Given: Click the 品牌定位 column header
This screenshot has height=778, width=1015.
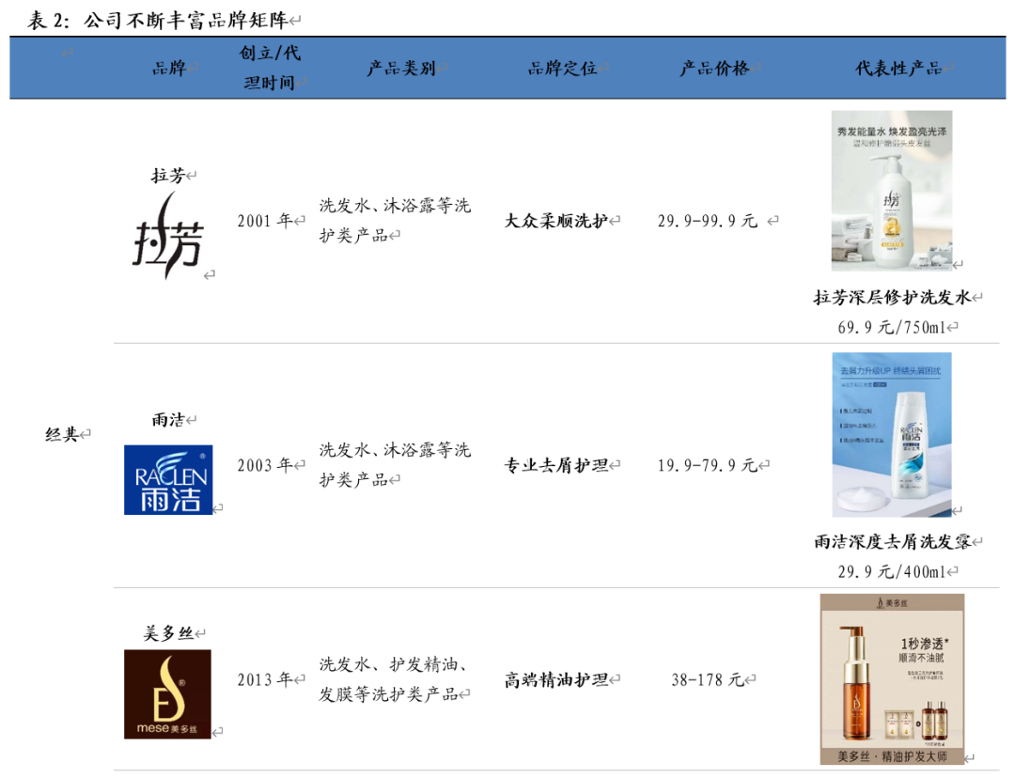Looking at the screenshot, I should point(562,68).
